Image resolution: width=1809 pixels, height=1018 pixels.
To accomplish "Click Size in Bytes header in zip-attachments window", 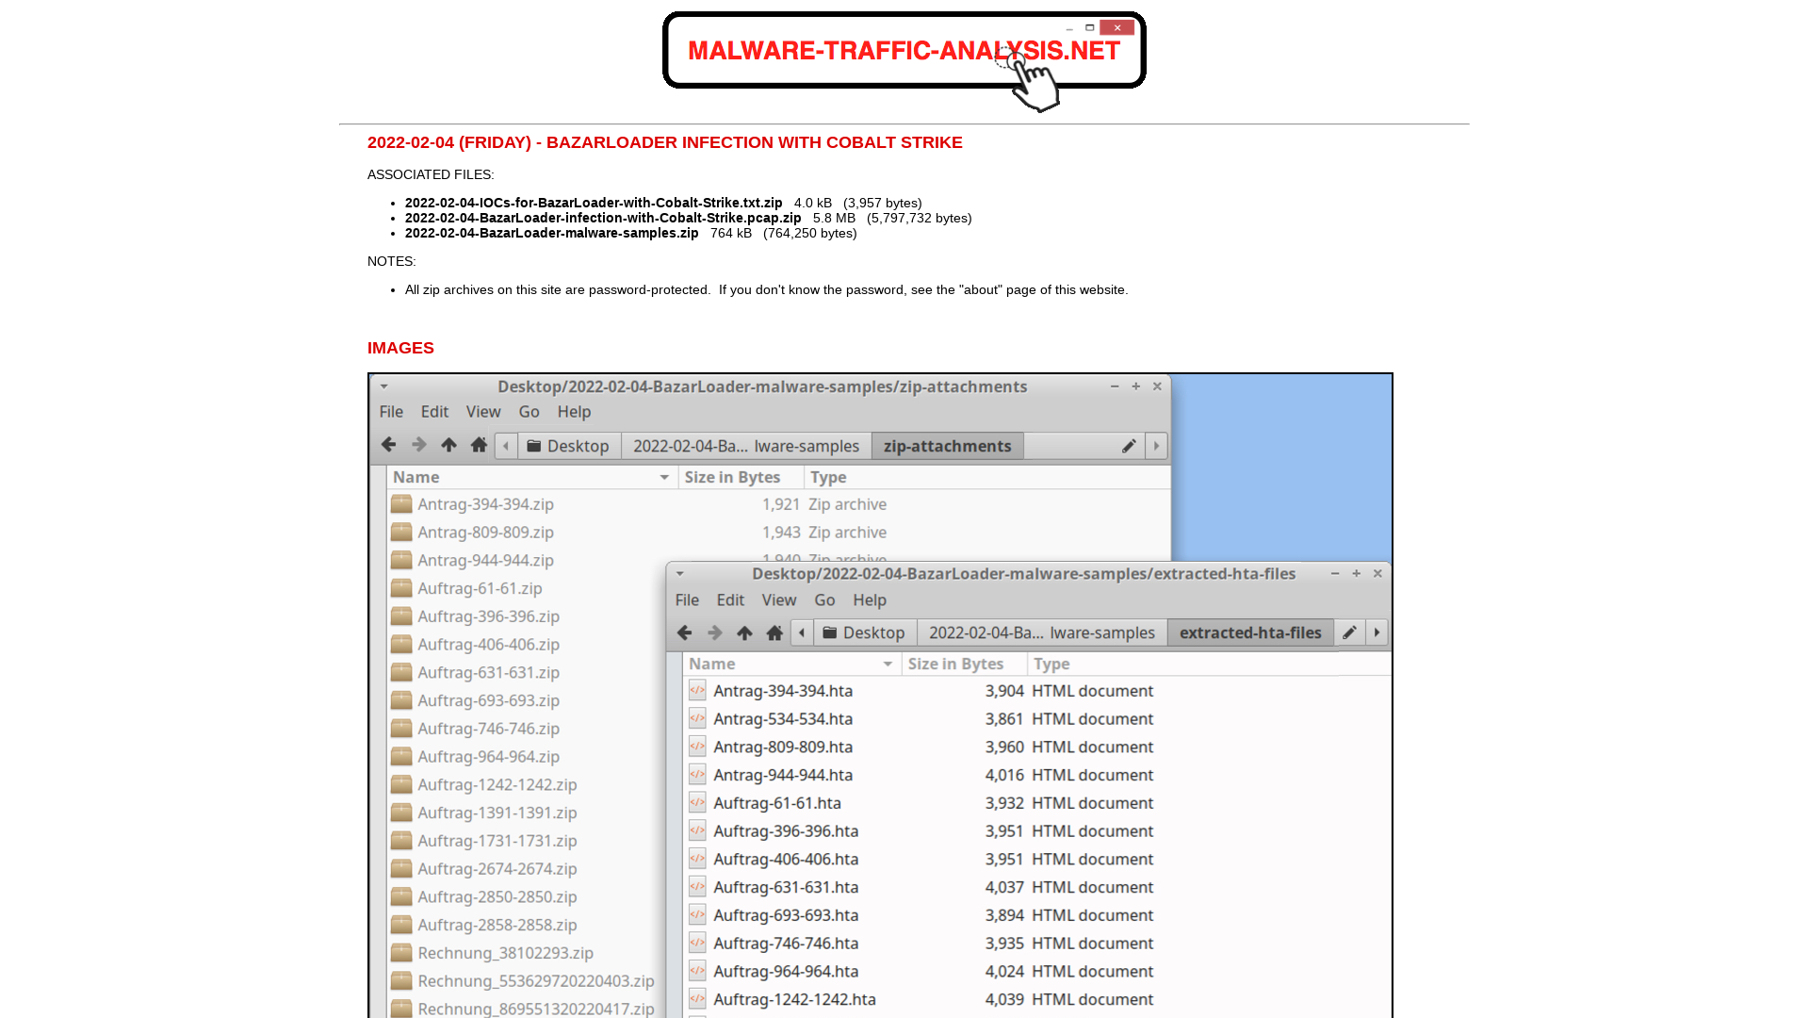I will [741, 478].
